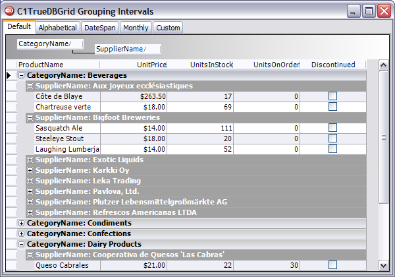The width and height of the screenshot is (395, 277).
Task: Toggle Discontinued checkbox for Côte de Blaye
Action: click(x=332, y=96)
